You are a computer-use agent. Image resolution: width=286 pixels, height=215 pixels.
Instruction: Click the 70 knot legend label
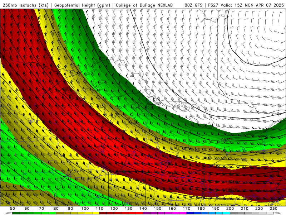(x=41, y=209)
